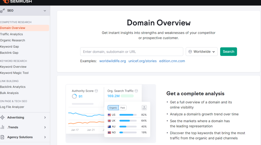Click the On Page & Tech SEO label
Screen dimensions: 261x145
(14, 101)
